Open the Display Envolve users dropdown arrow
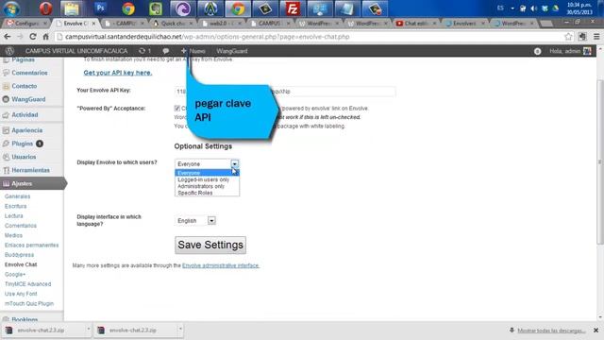The height and width of the screenshot is (340, 604). click(234, 163)
